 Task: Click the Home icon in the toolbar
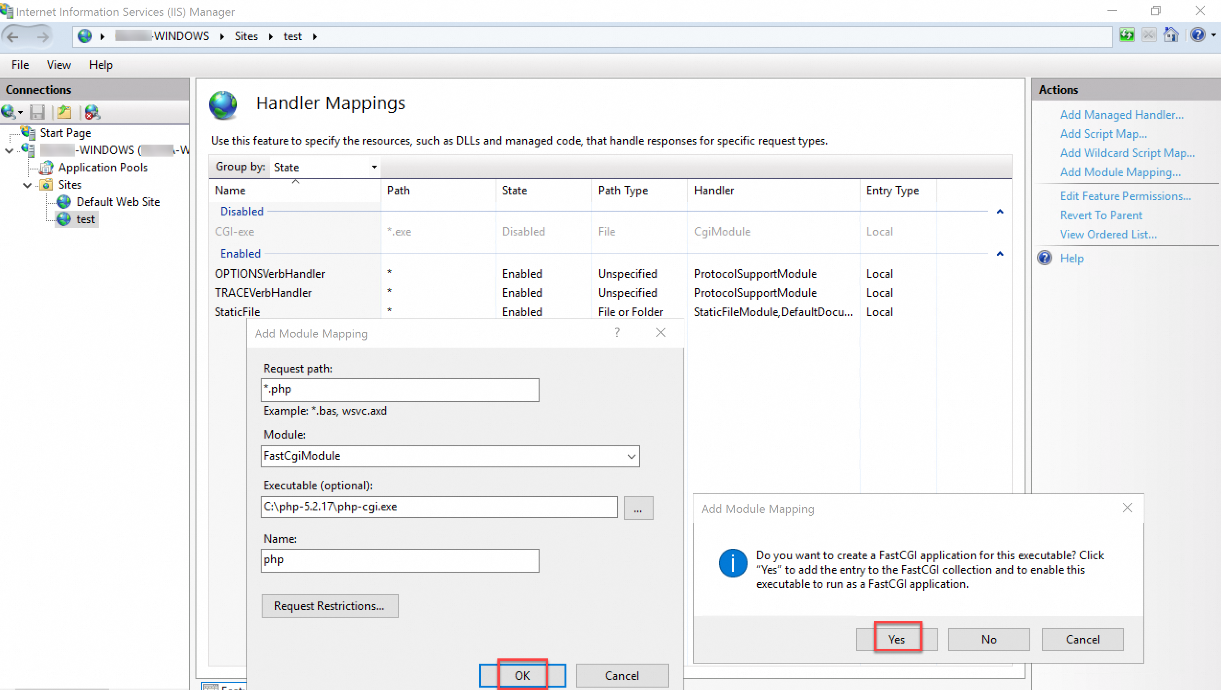(1171, 35)
